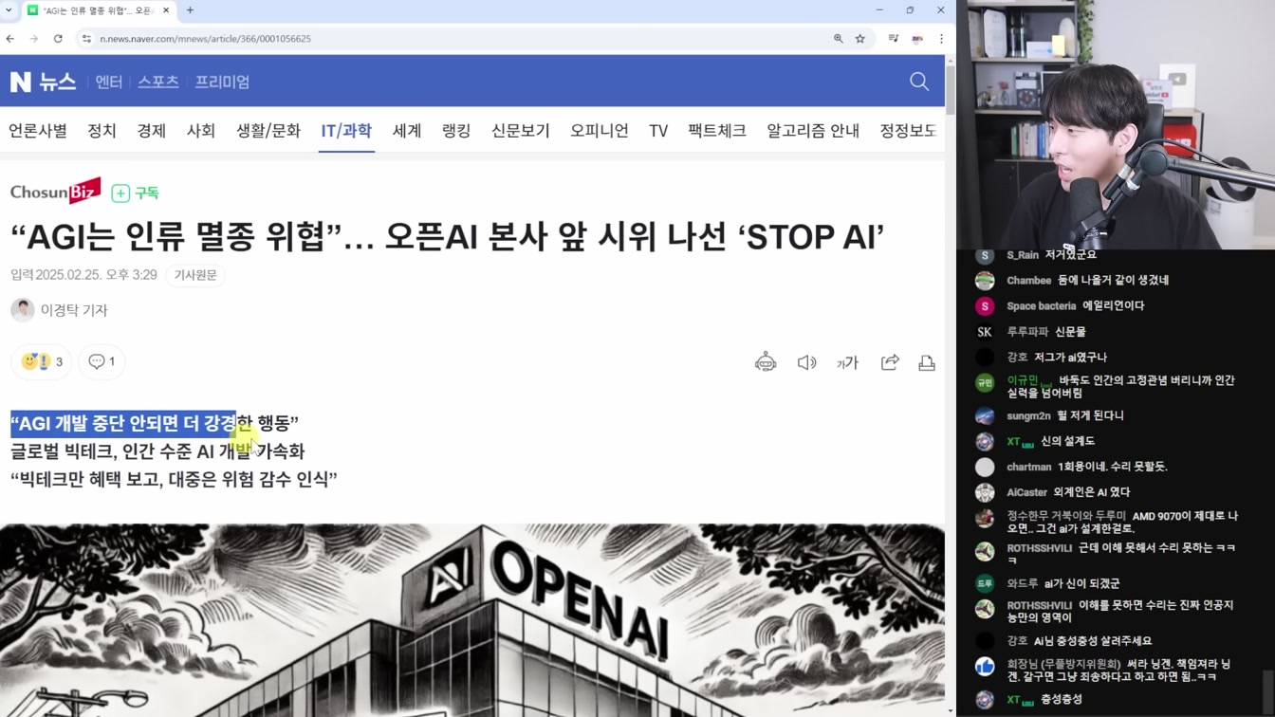
Task: Play article audio with speaker icon
Action: coord(806,362)
